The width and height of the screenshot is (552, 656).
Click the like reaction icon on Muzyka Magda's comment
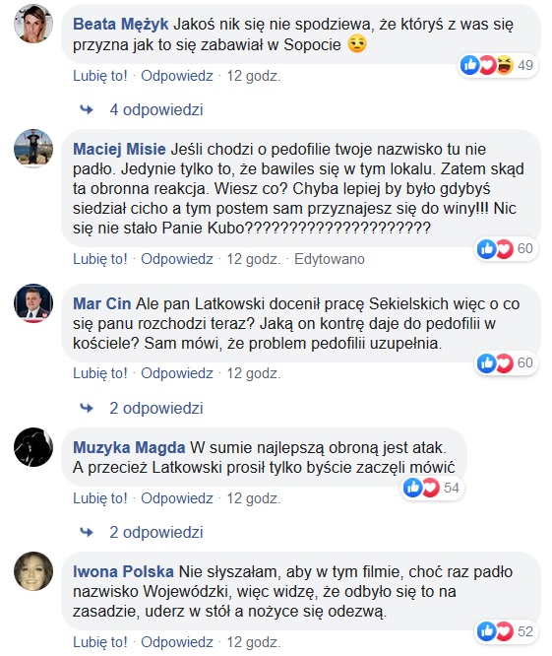click(413, 488)
